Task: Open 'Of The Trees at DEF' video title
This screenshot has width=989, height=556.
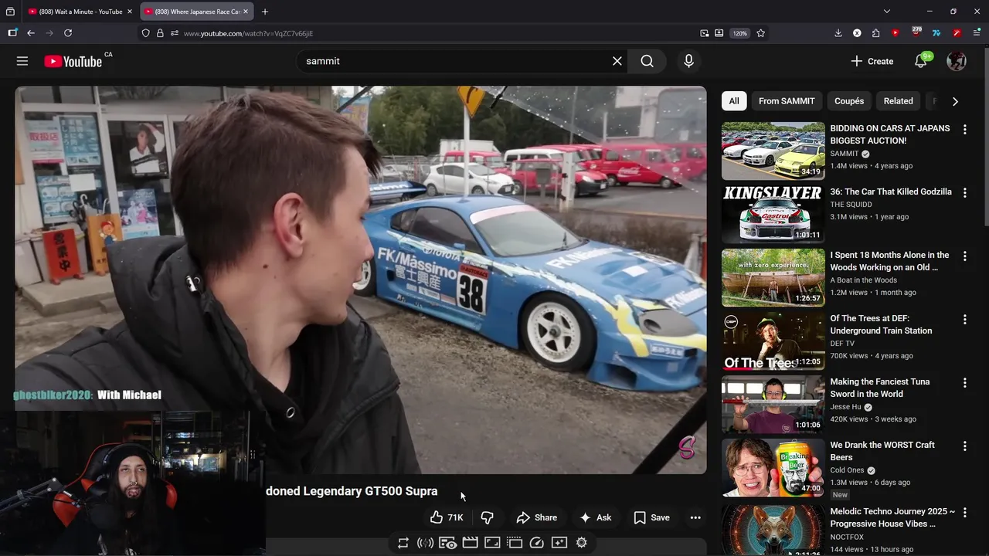Action: (x=881, y=324)
